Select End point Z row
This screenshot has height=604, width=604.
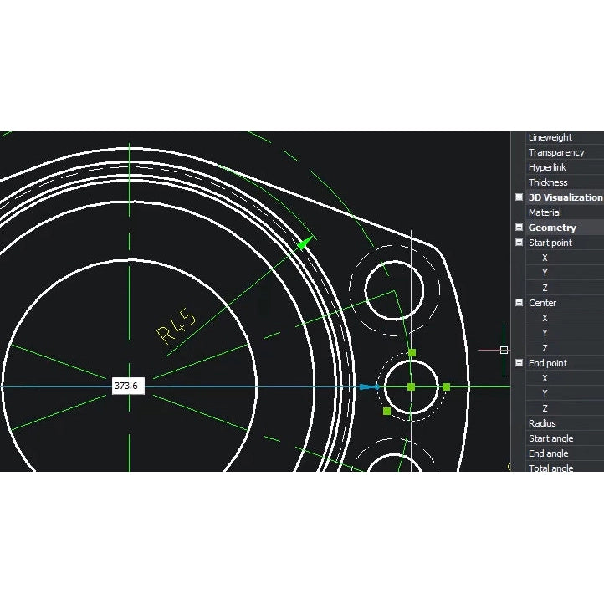(x=565, y=408)
